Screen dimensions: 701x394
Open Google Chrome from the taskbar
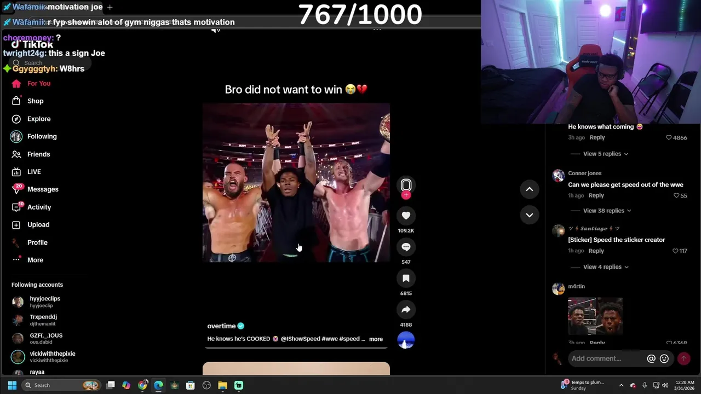pyautogui.click(x=142, y=385)
